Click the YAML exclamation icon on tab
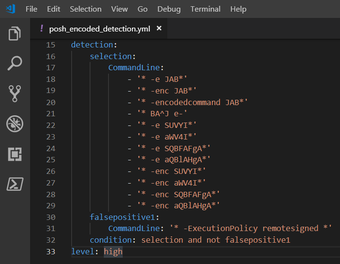Screen dimensions: 340x264 point(42,29)
